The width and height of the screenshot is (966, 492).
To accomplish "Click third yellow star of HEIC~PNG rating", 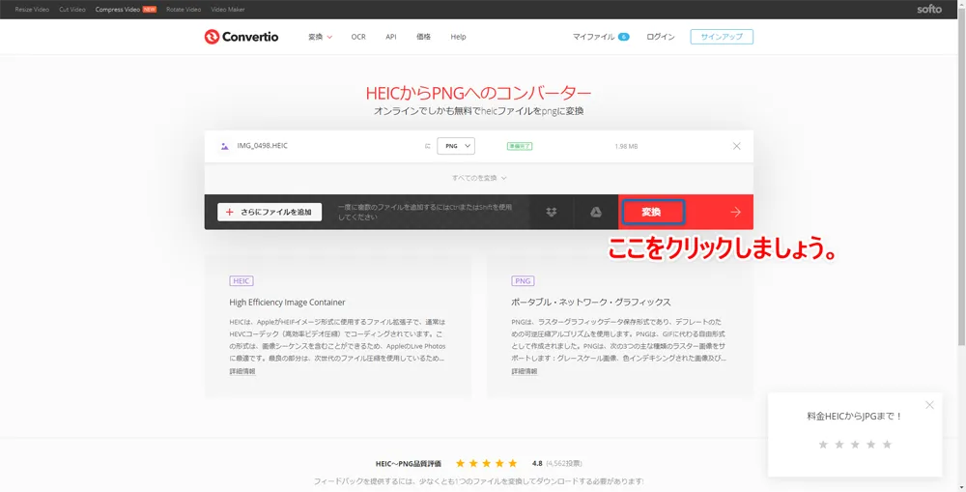I will (x=487, y=463).
